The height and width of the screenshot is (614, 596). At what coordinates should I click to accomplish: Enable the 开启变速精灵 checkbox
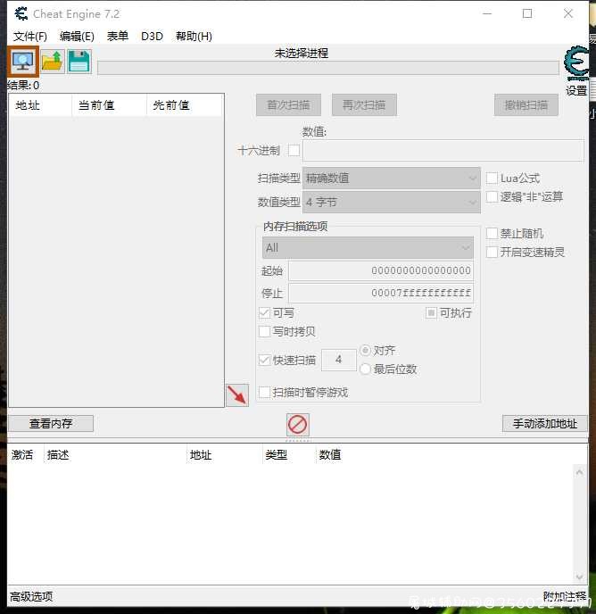point(492,252)
